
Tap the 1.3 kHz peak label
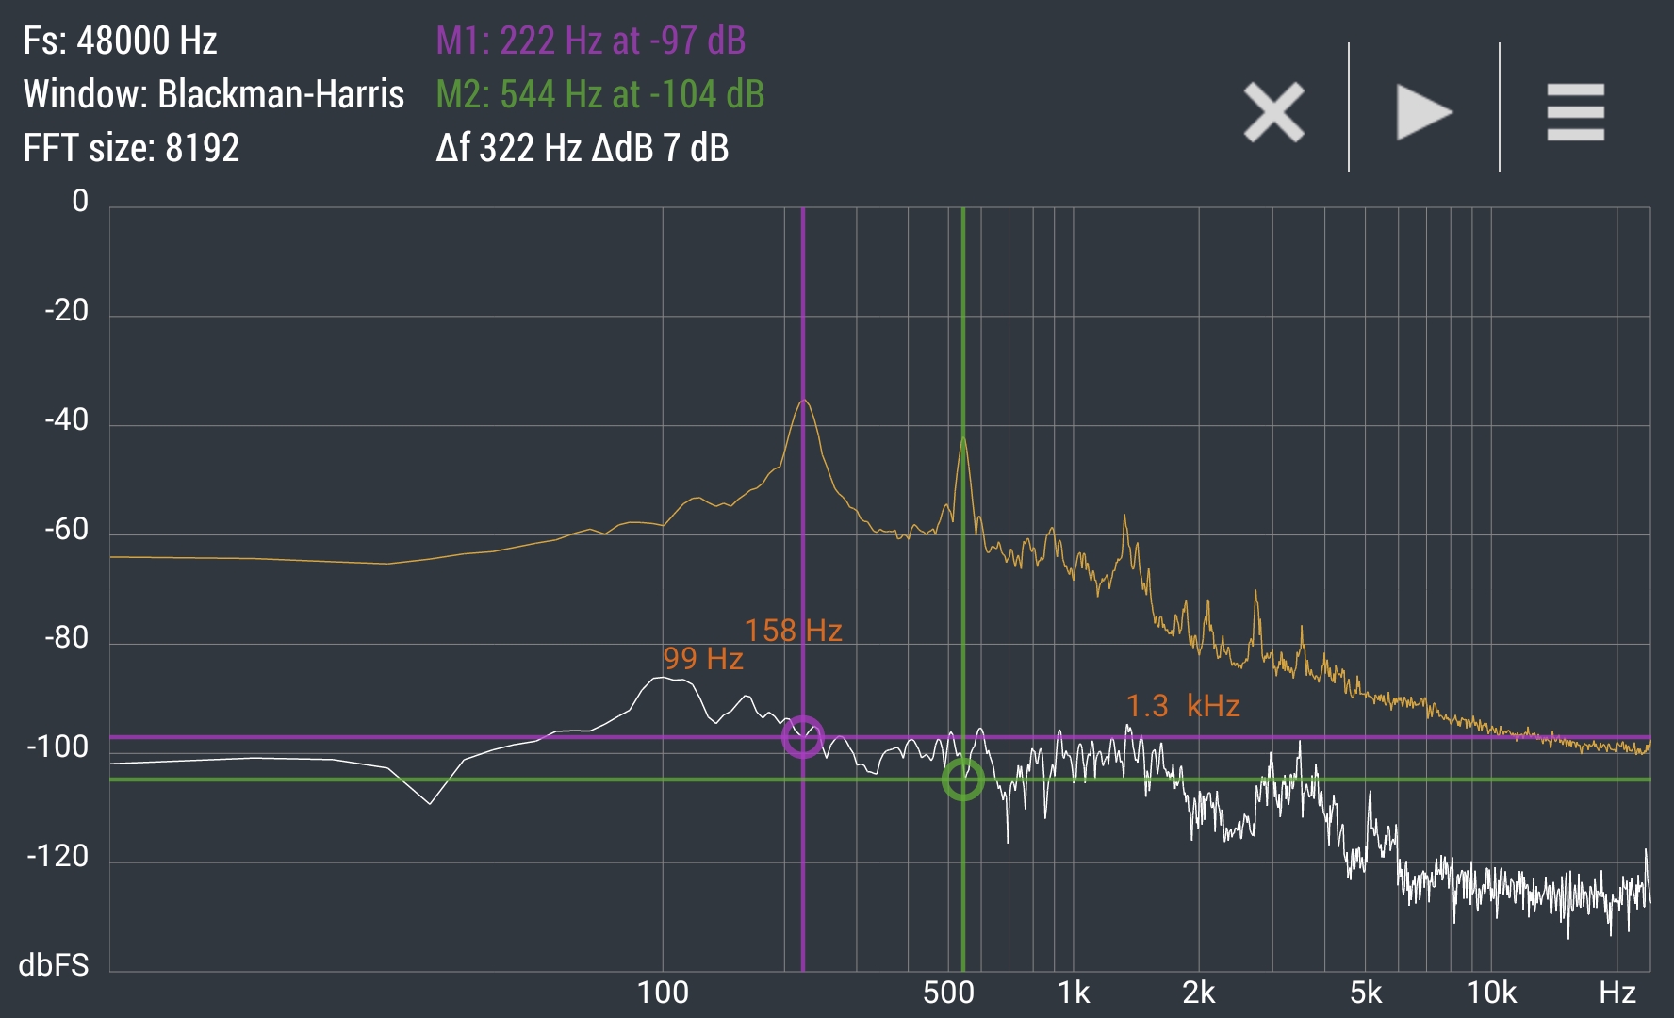[1183, 706]
